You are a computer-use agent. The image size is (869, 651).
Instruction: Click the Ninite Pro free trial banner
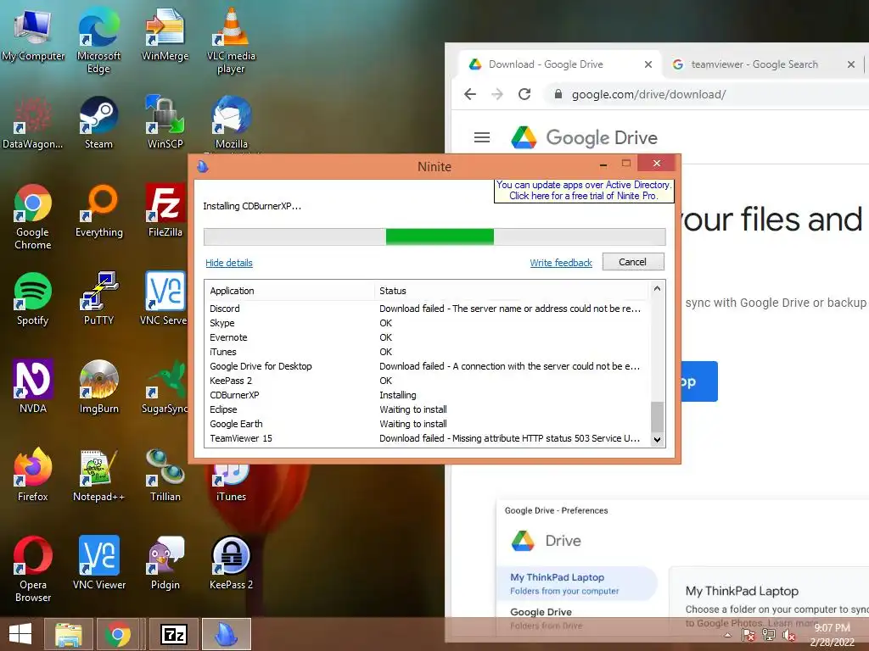[x=584, y=191]
